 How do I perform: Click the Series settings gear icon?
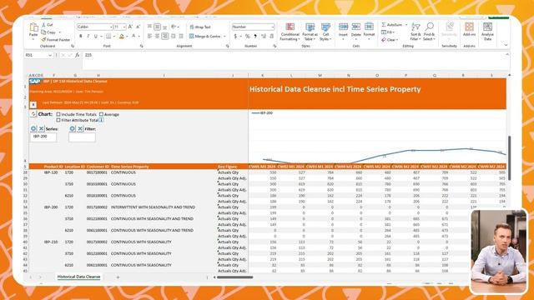point(33,128)
